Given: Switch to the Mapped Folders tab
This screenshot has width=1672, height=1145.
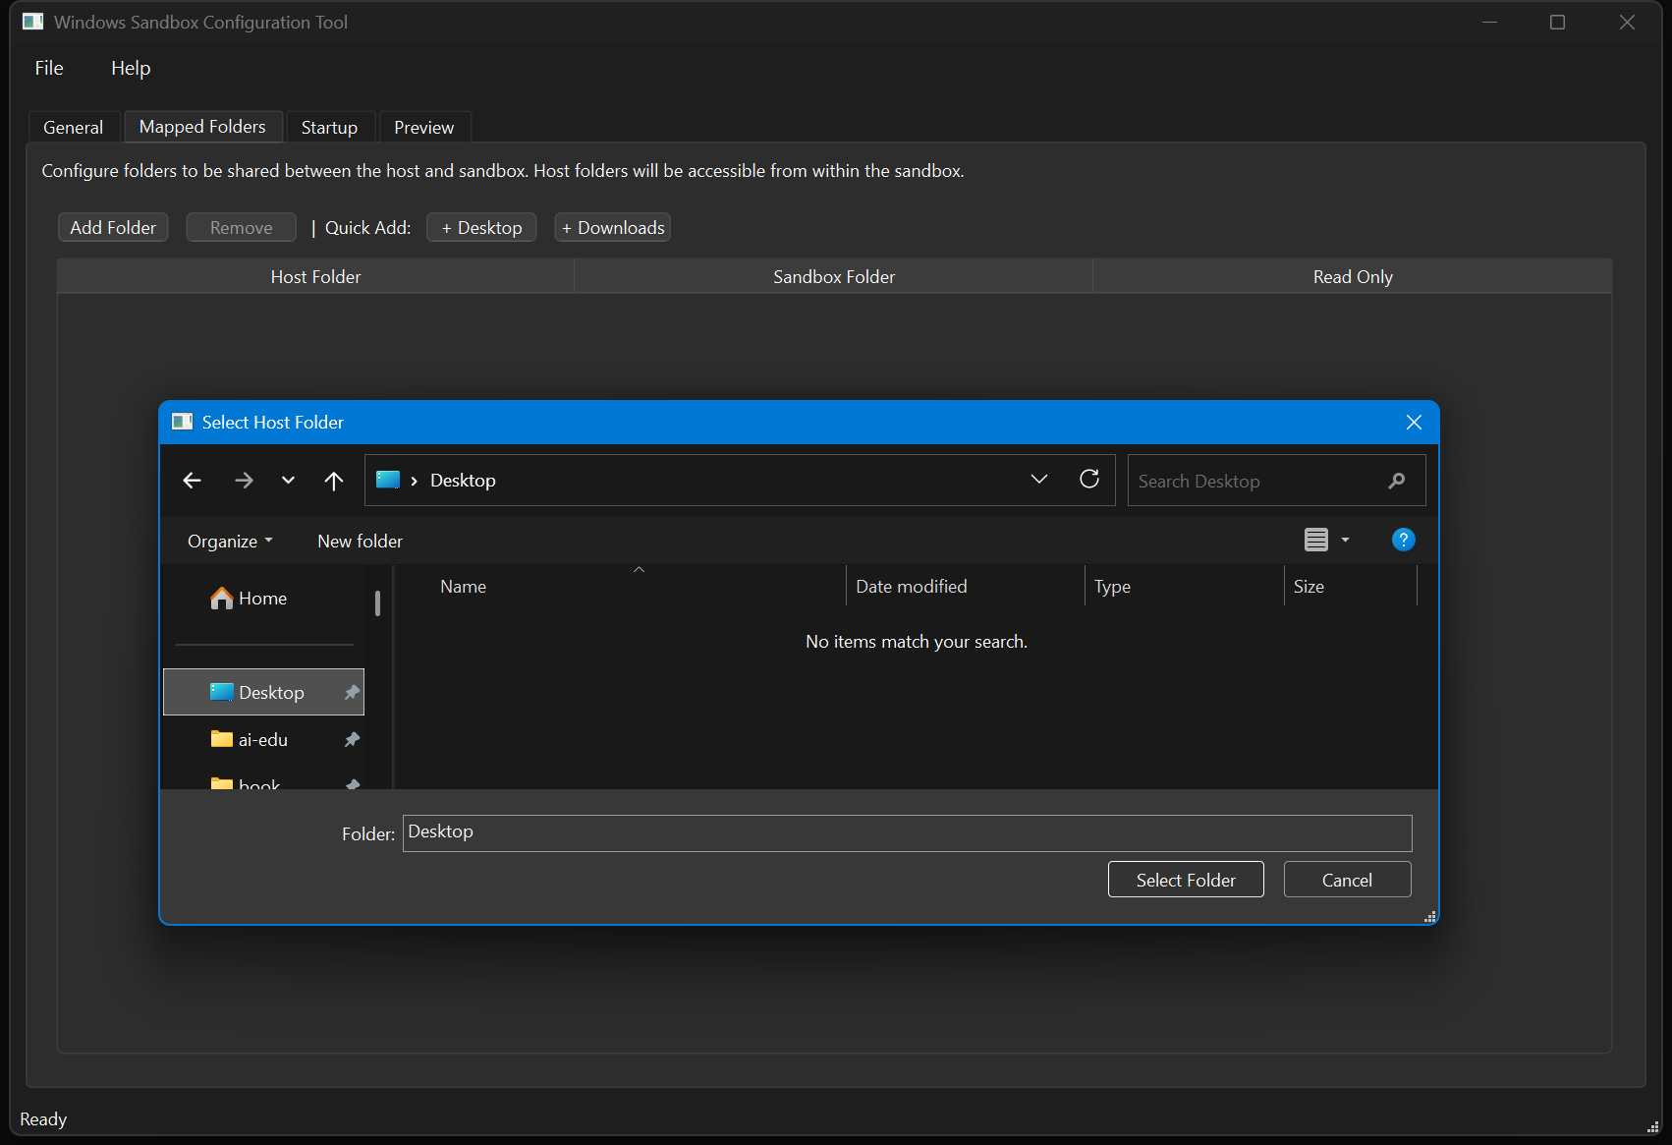Looking at the screenshot, I should [202, 127].
